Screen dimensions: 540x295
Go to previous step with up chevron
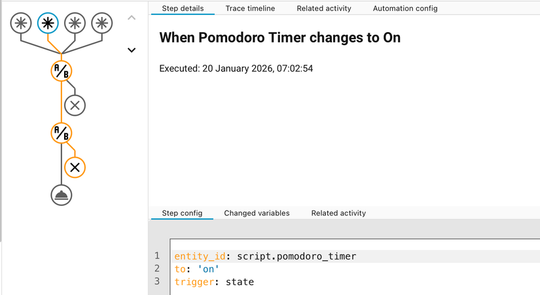pos(132,18)
